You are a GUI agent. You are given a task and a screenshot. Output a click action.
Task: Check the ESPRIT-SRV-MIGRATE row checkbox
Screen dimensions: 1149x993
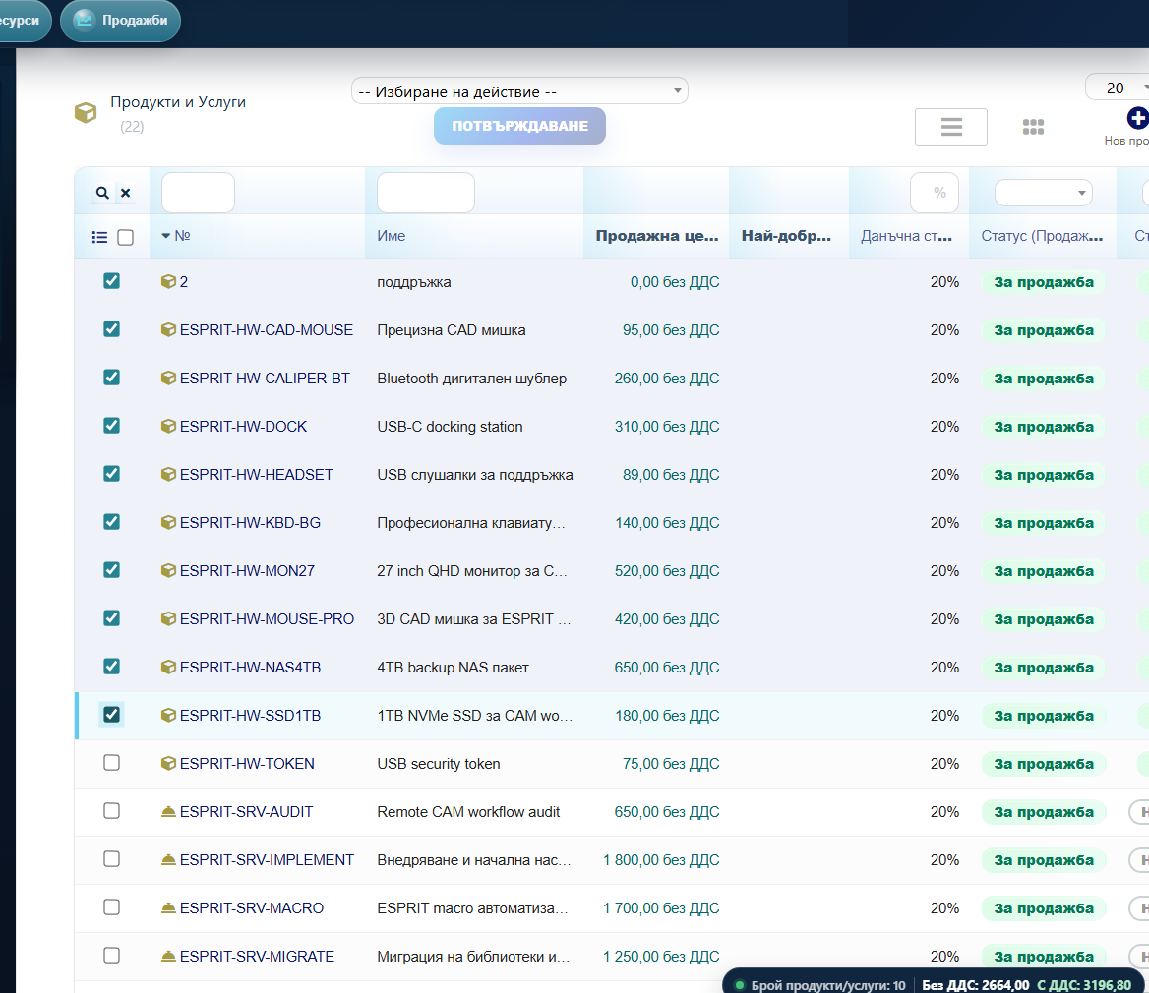click(111, 956)
